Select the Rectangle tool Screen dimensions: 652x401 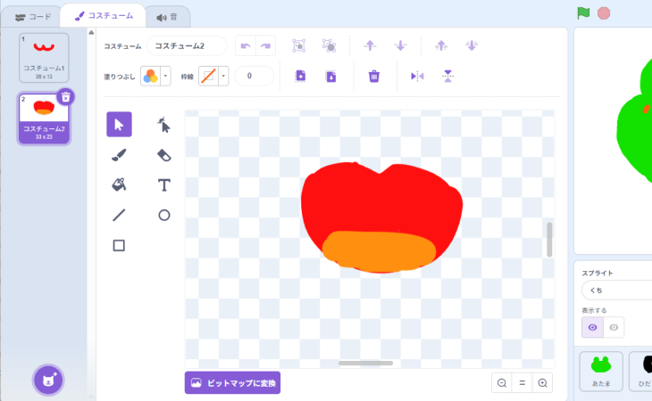point(119,245)
